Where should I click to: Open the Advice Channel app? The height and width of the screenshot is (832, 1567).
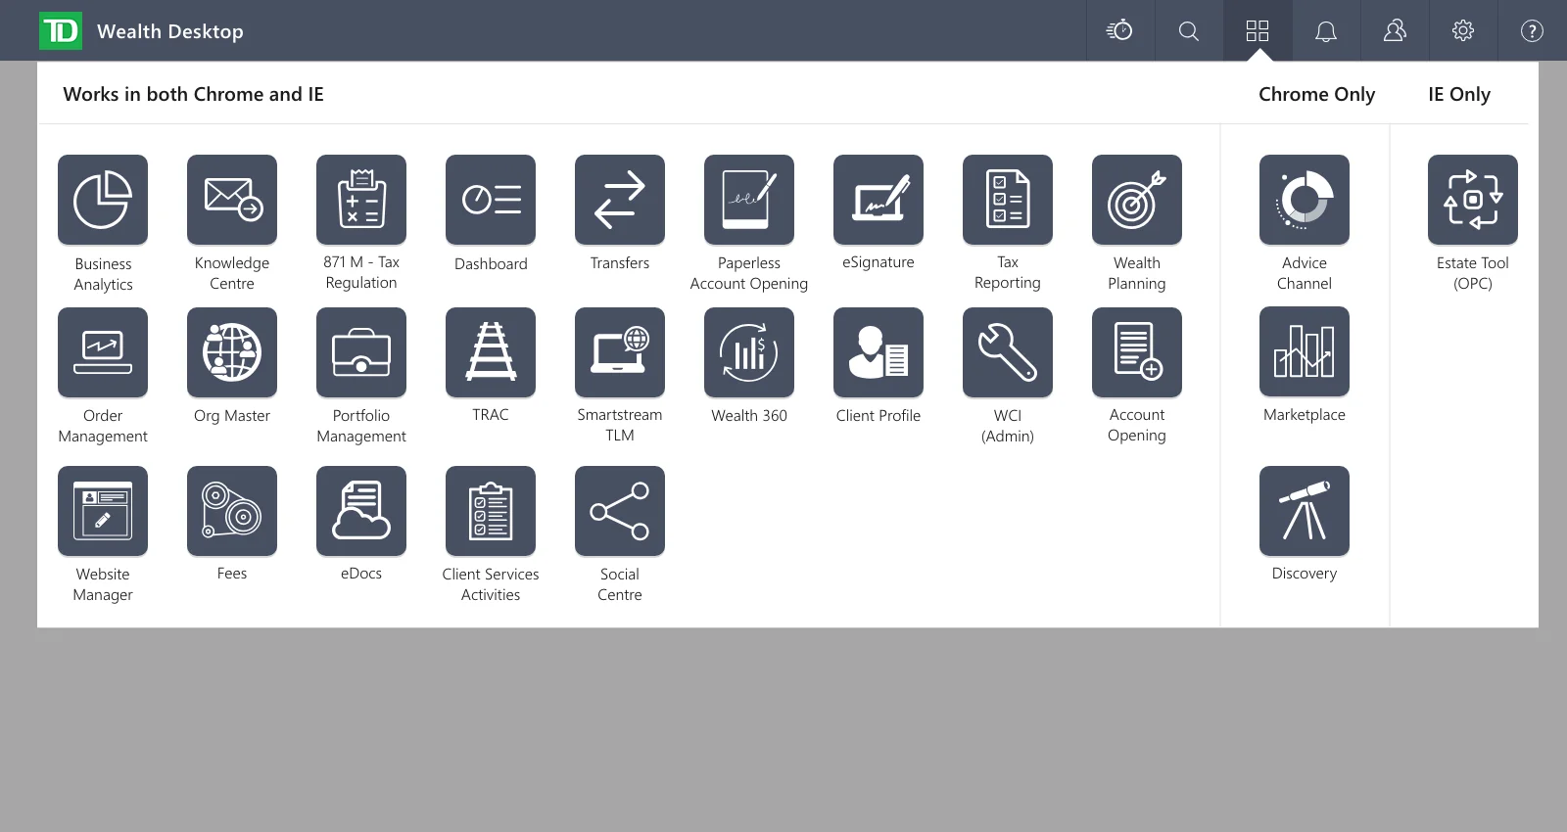1305,200
